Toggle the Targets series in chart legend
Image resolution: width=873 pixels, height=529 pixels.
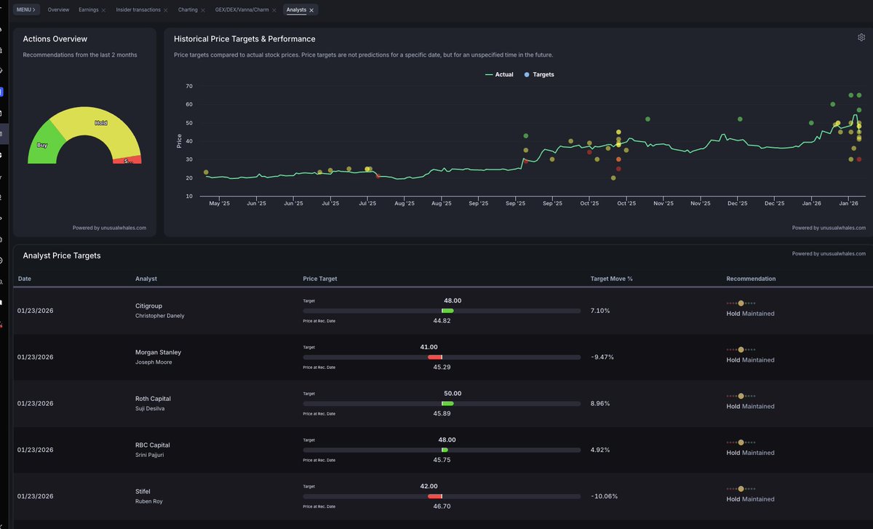tap(538, 75)
